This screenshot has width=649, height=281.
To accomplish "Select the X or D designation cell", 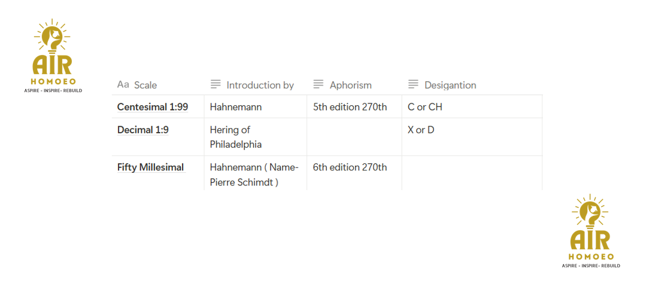I will pos(421,130).
